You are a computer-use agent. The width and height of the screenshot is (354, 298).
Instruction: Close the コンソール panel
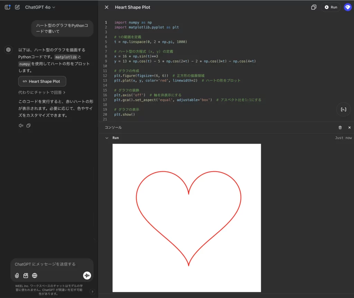(349, 127)
